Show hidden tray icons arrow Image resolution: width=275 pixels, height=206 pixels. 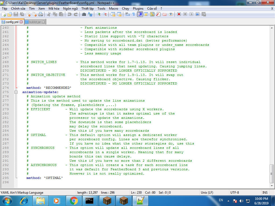coord(228,201)
